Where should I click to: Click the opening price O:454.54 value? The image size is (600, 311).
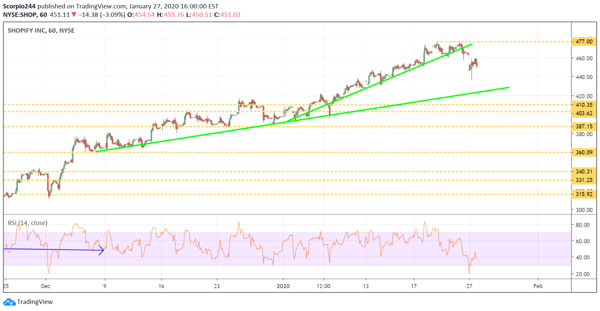point(142,14)
